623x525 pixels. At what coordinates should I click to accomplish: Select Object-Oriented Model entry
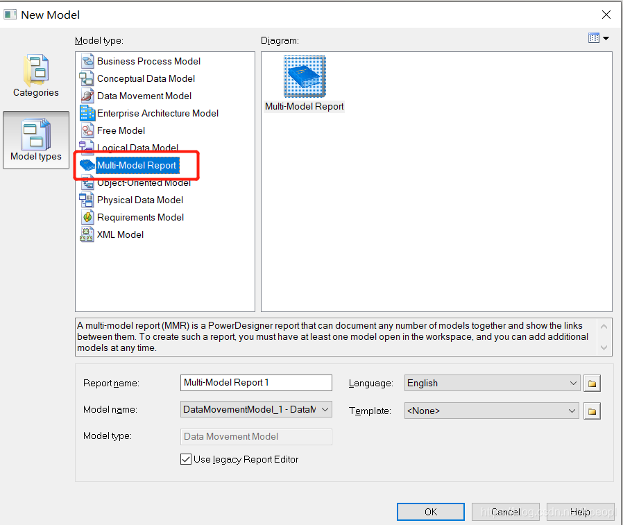[x=144, y=182]
